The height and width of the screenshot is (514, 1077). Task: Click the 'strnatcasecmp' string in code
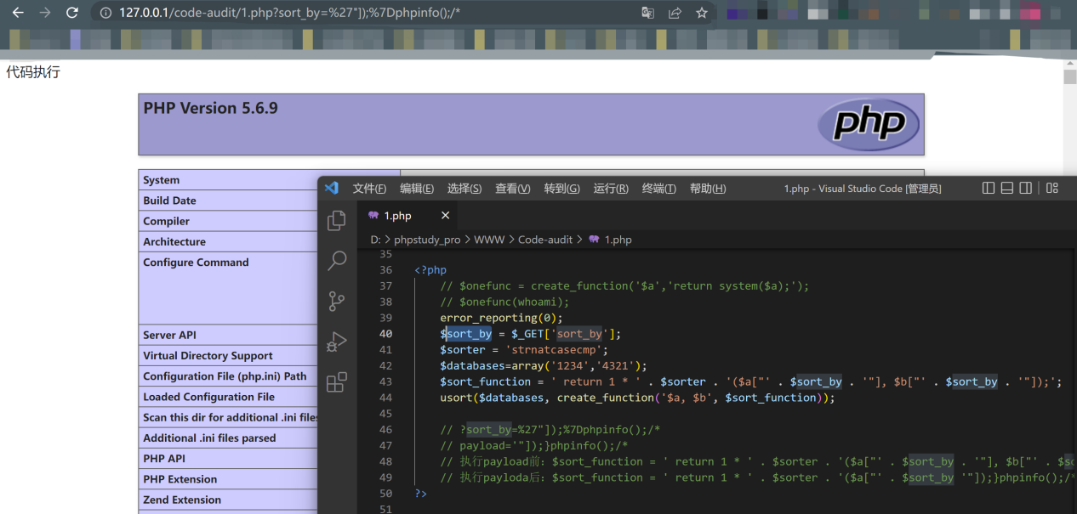coord(557,349)
